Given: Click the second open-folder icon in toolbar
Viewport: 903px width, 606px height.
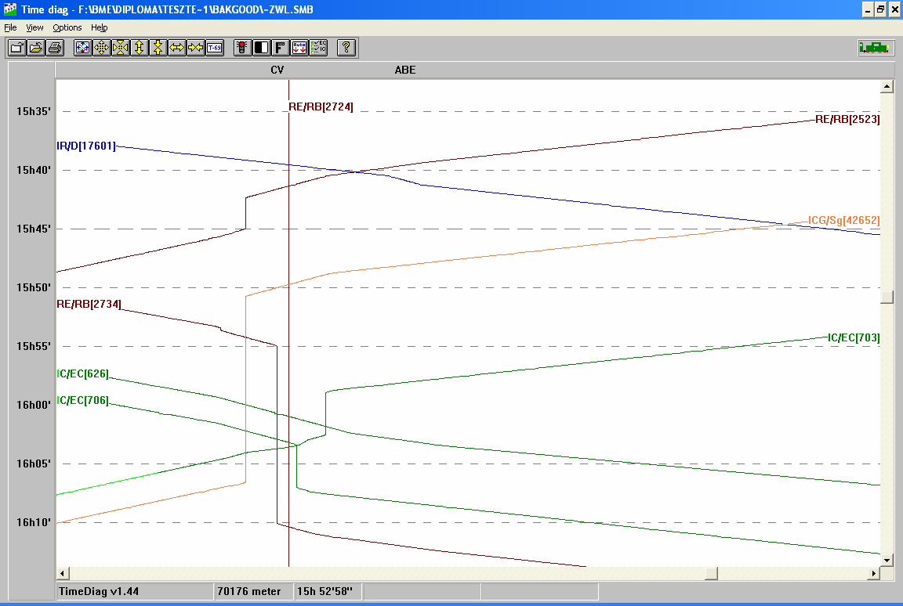Looking at the screenshot, I should pos(36,48).
